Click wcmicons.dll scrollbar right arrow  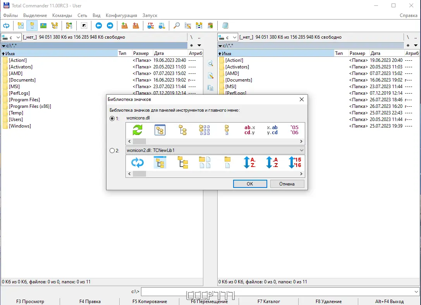pyautogui.click(x=301, y=141)
